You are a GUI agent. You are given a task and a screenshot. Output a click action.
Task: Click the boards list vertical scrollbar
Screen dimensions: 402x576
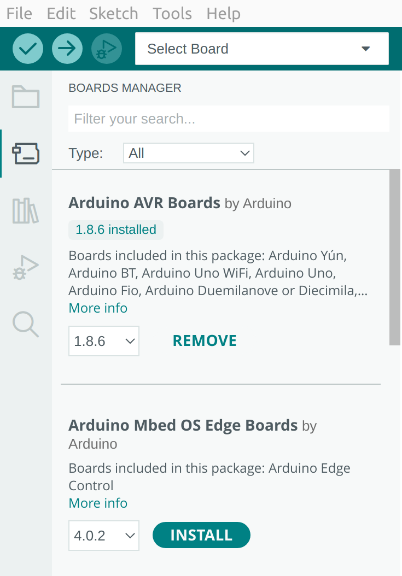click(395, 257)
